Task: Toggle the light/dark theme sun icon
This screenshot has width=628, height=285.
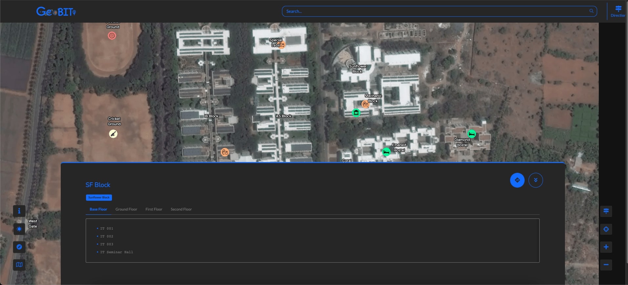Action: tap(19, 229)
